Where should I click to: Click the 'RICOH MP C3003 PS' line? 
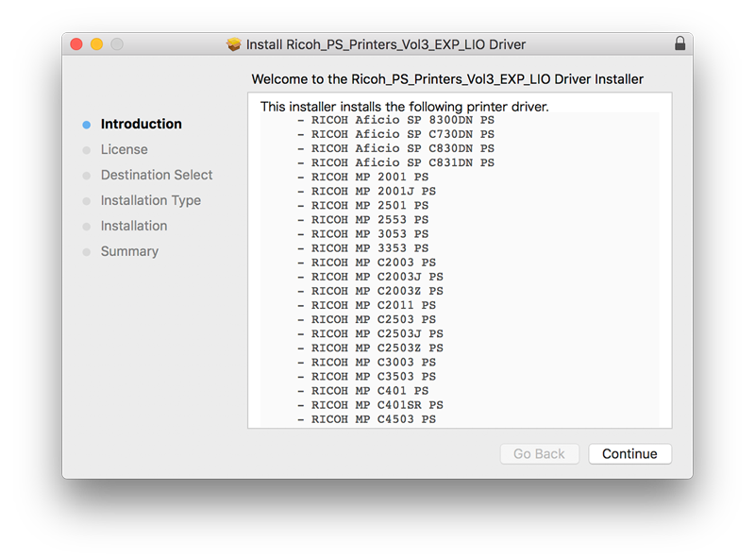point(366,363)
